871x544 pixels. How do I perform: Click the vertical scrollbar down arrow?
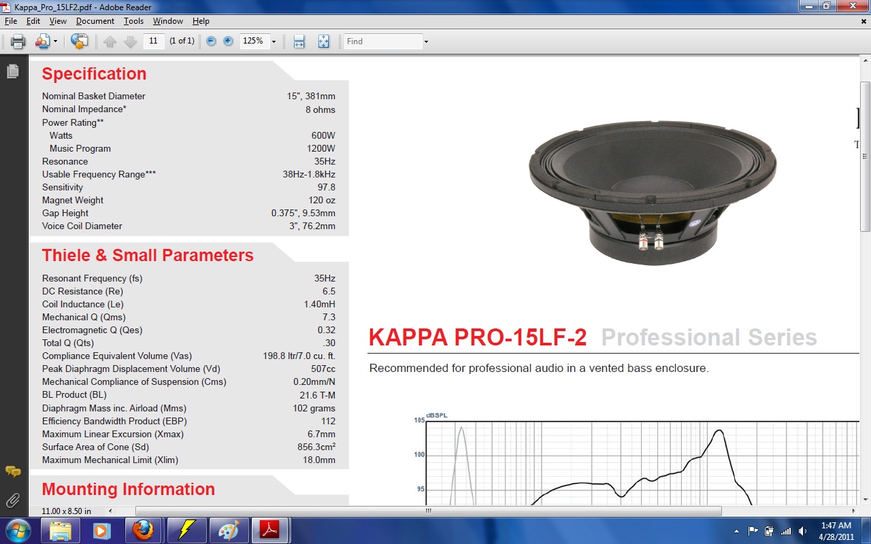tap(865, 498)
